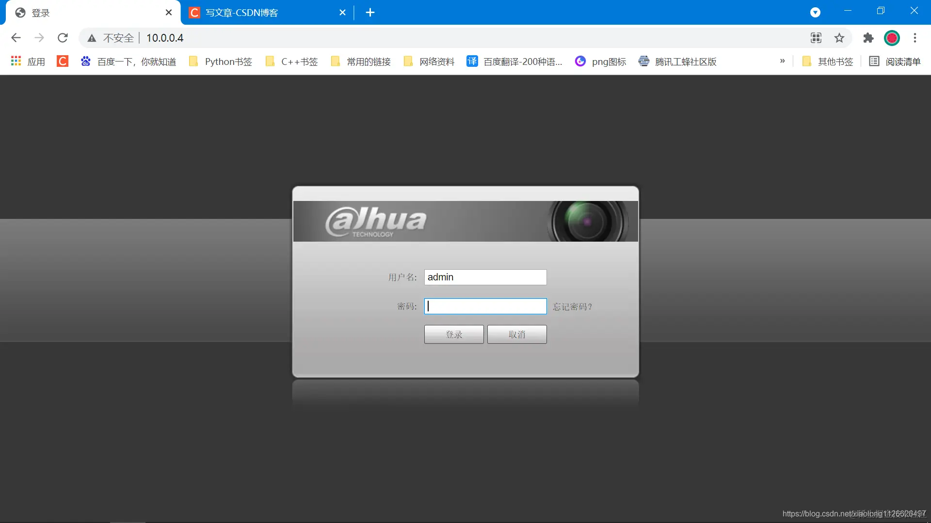Go back using the back arrow
This screenshot has height=523, width=931.
(16, 38)
